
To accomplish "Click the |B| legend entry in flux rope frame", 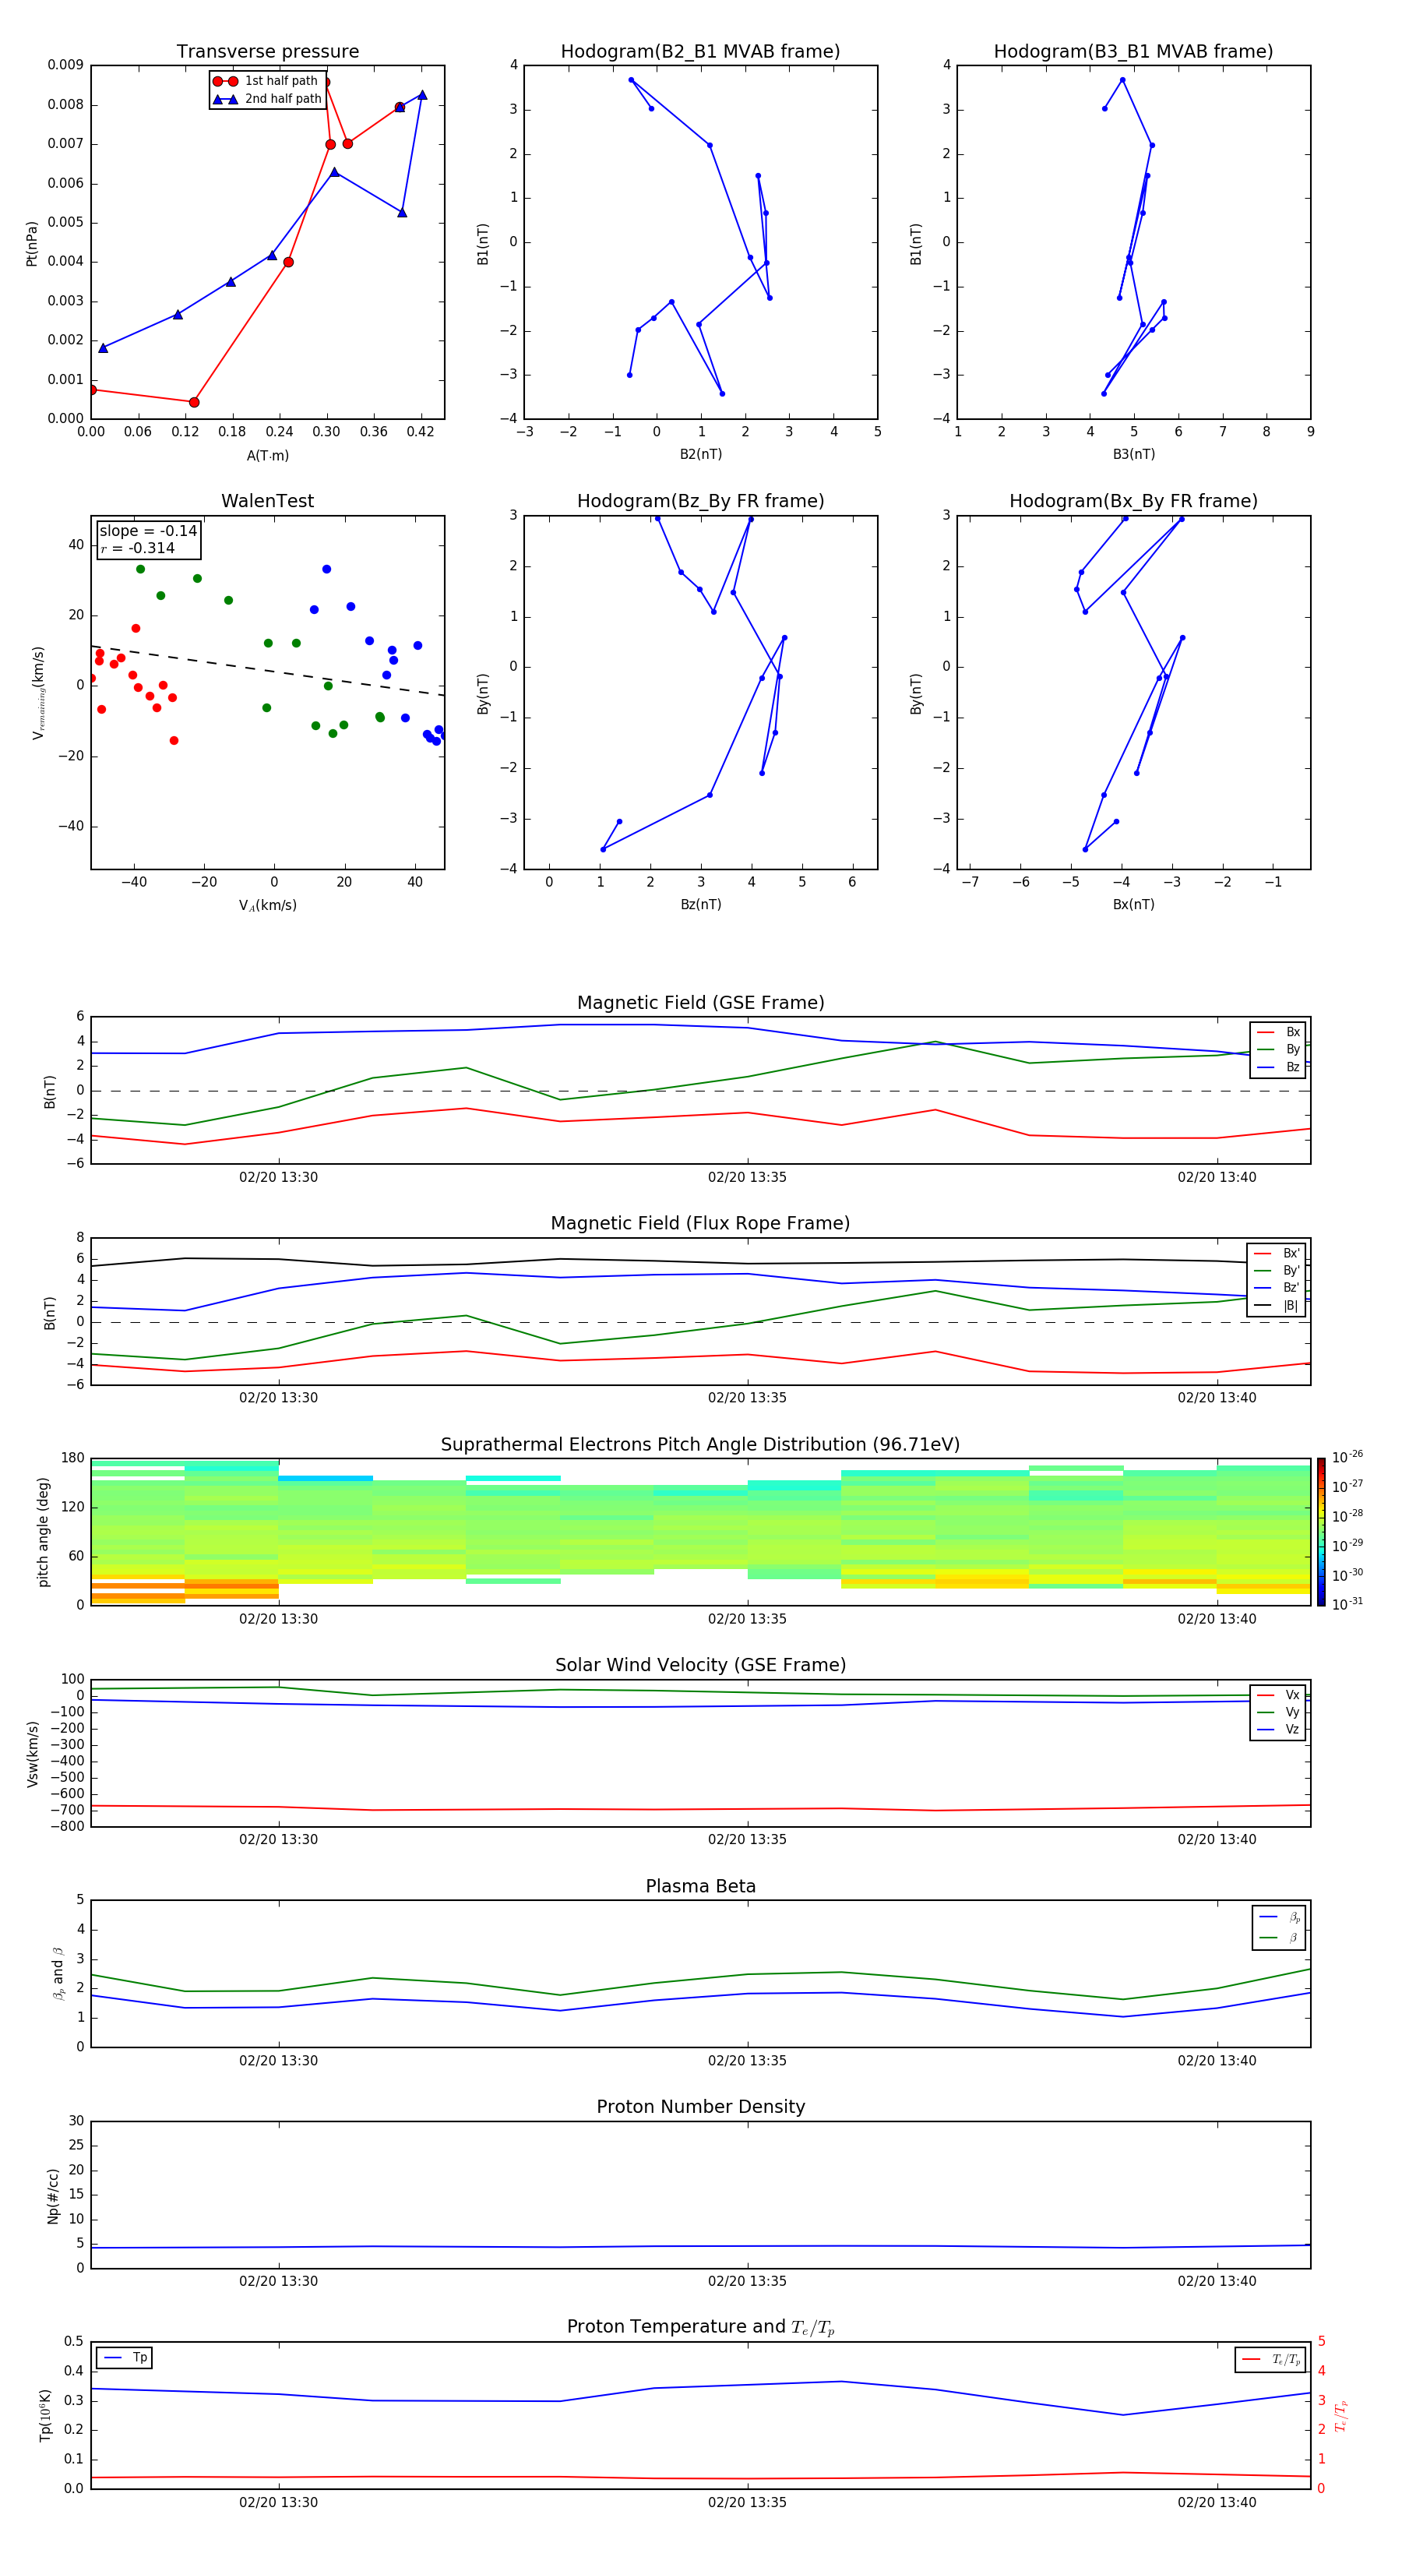I will (1277, 1306).
